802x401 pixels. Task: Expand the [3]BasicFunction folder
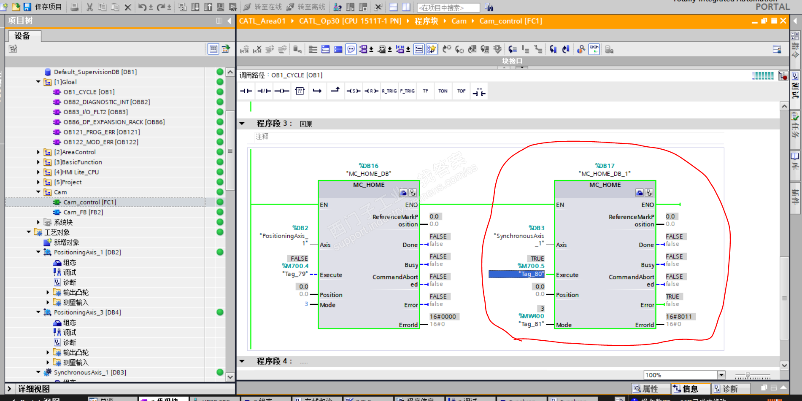click(x=38, y=162)
